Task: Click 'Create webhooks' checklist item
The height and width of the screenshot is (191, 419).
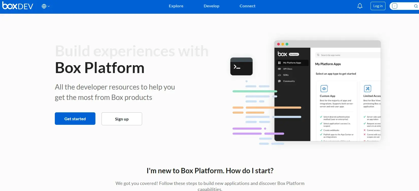Action: click(x=329, y=130)
